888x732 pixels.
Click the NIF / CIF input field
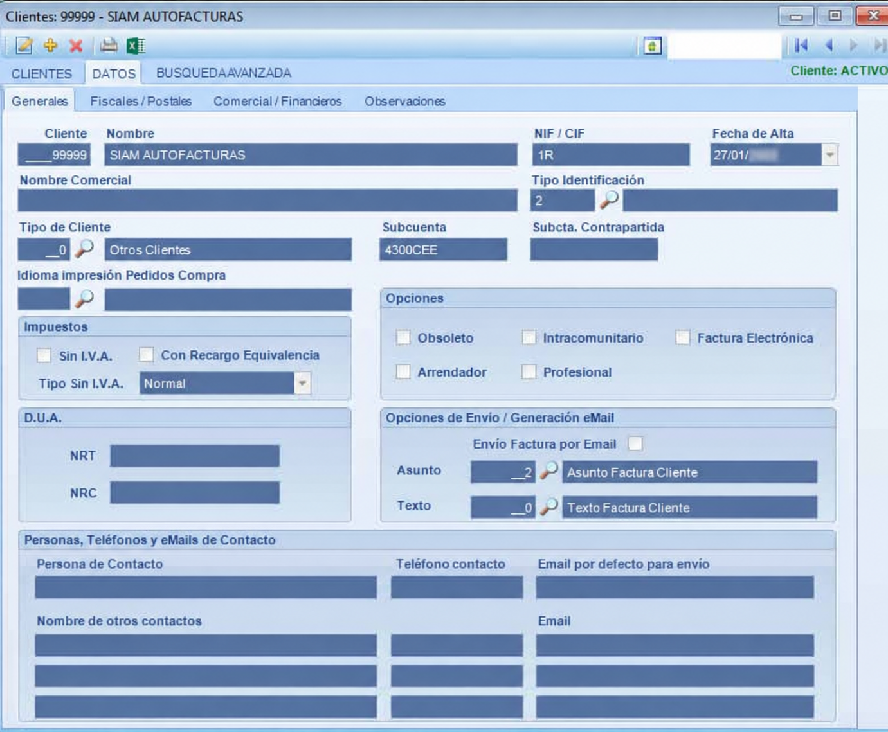611,155
